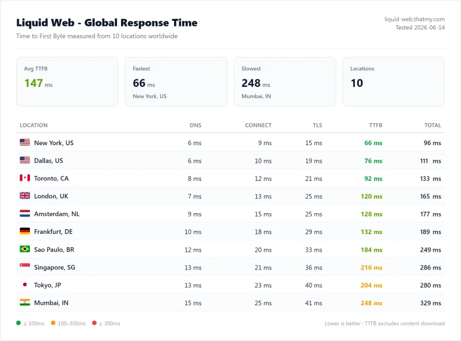Viewport: 461px width, 341px height.
Task: Click the UK flag beside London
Action: [x=25, y=195]
